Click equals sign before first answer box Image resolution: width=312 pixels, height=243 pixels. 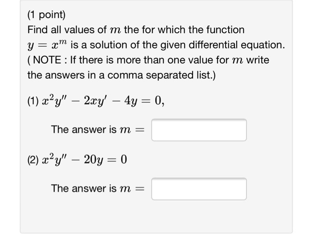[140, 130]
